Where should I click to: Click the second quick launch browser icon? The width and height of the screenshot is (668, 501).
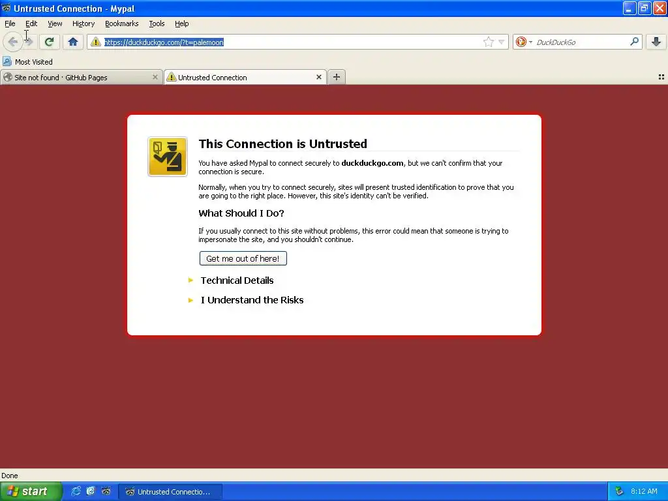pos(91,491)
